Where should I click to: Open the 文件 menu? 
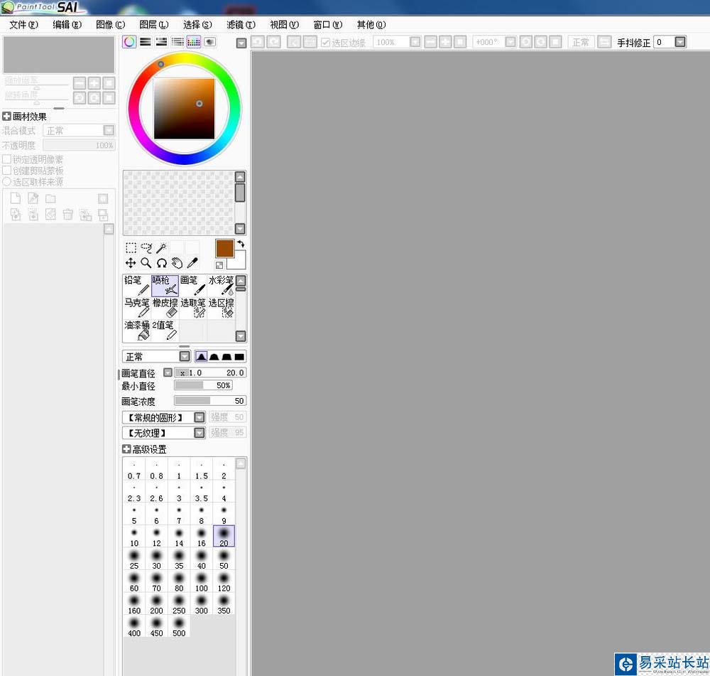point(23,24)
